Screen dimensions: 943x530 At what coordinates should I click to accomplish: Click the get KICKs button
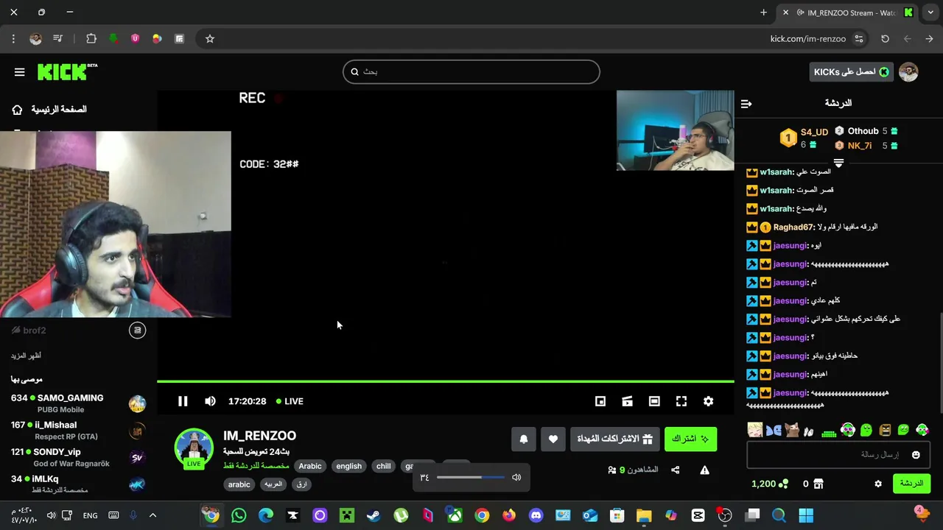click(x=851, y=71)
